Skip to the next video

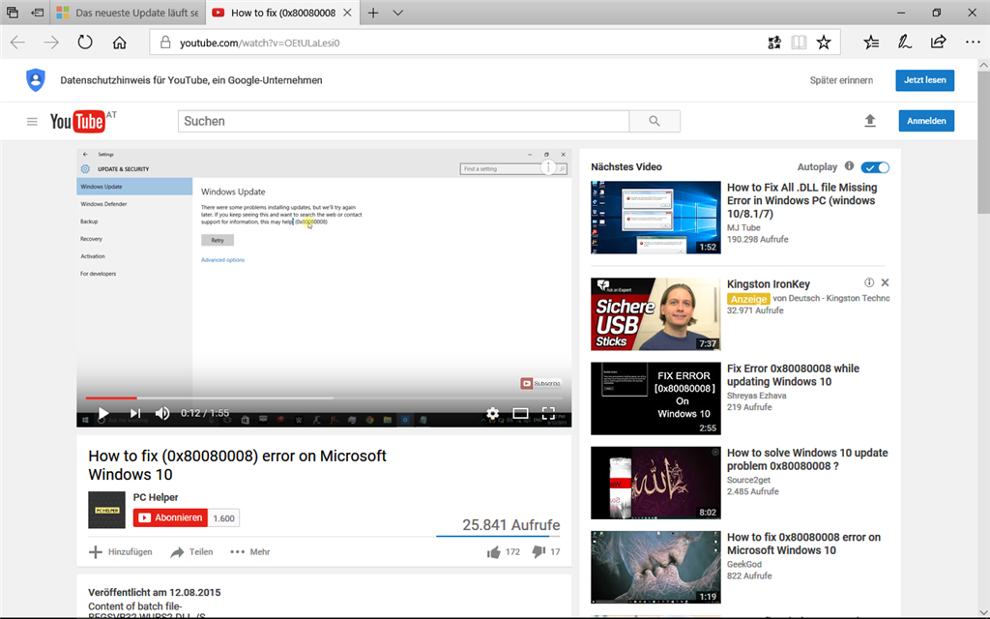point(134,413)
